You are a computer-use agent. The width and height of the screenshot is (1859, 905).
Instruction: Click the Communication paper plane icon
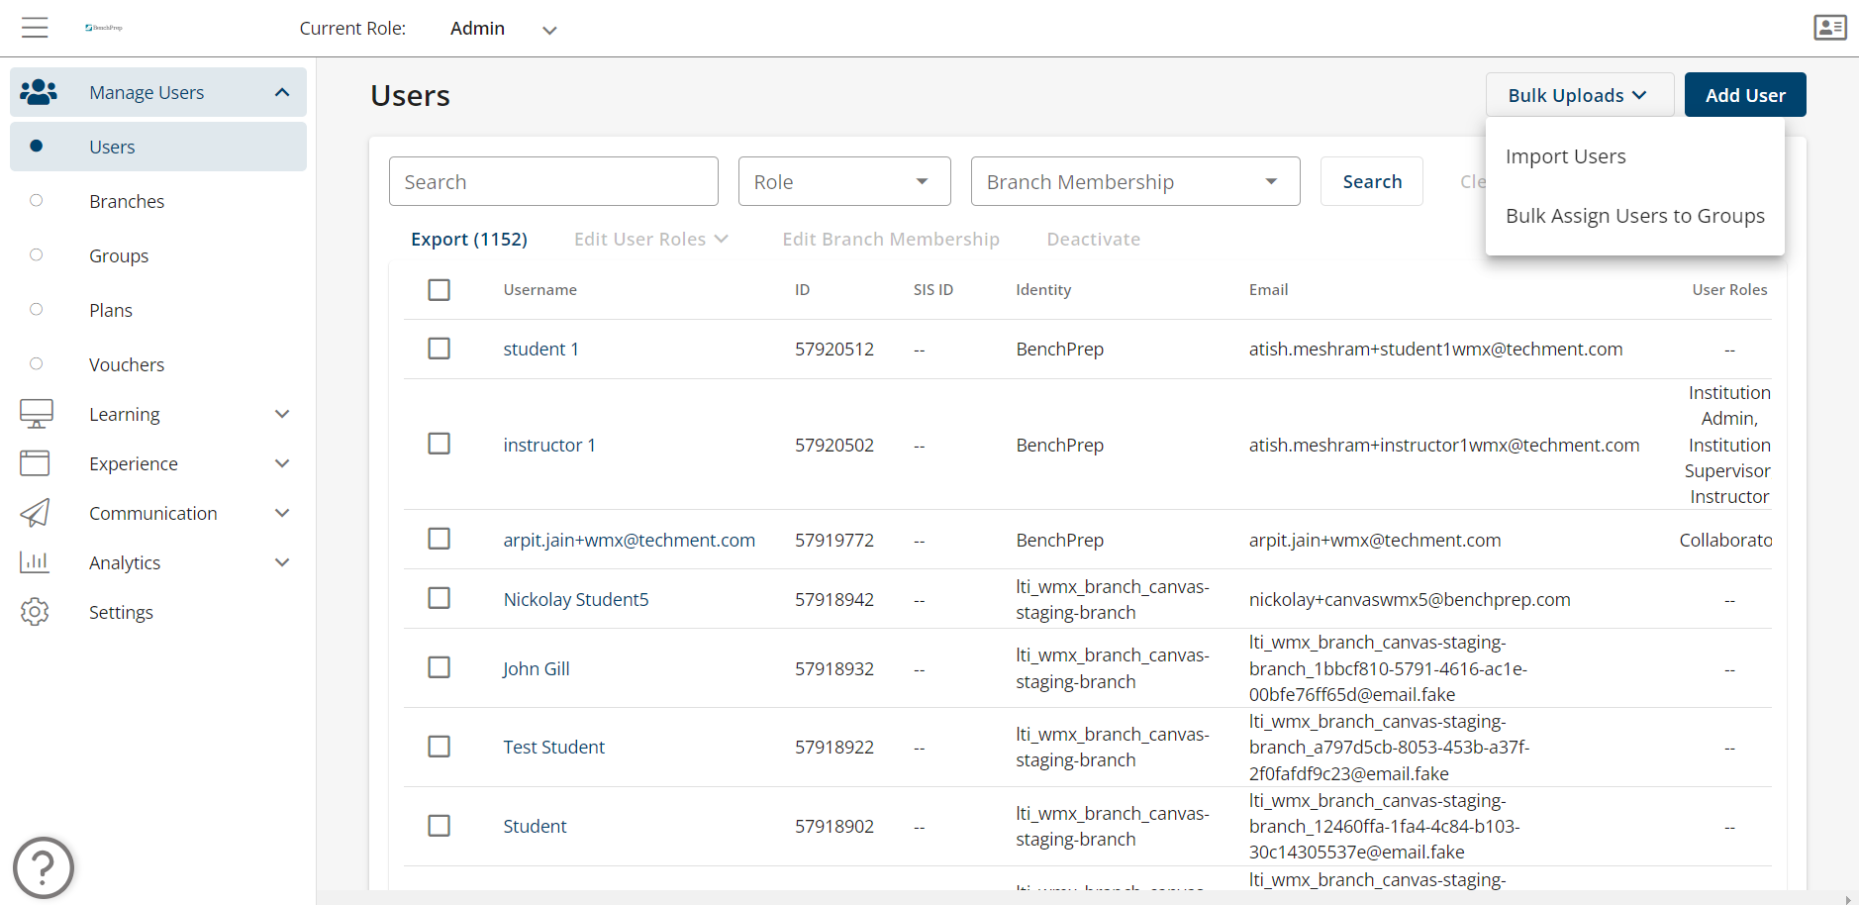(35, 513)
